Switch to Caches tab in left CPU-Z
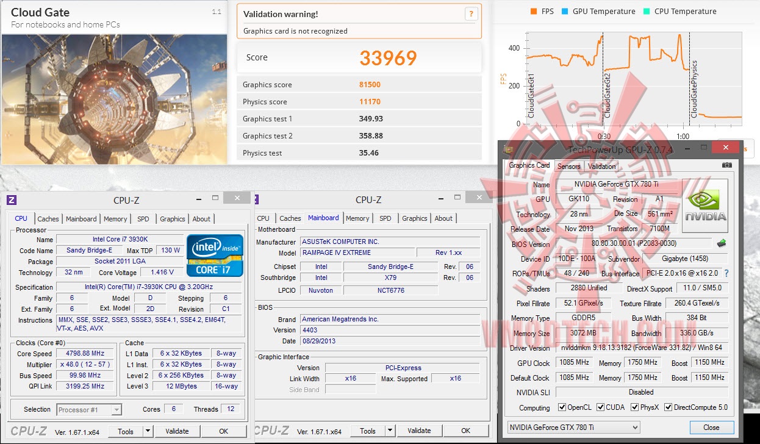The image size is (760, 444). point(48,219)
